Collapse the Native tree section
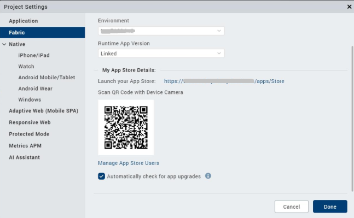354x218 pixels. pos(4,44)
